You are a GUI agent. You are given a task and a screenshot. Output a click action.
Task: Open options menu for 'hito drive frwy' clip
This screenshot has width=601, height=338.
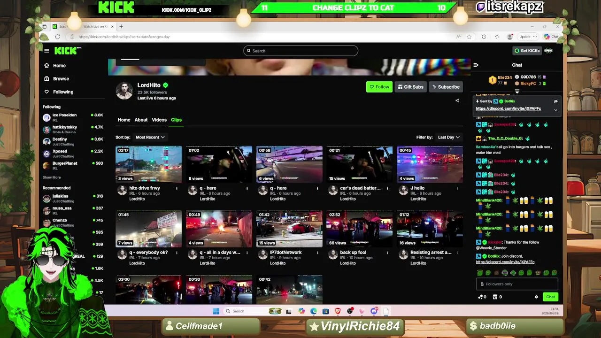[x=177, y=188]
